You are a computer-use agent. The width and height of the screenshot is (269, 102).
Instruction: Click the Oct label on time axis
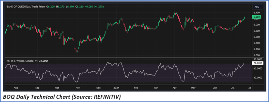[x=57, y=88]
